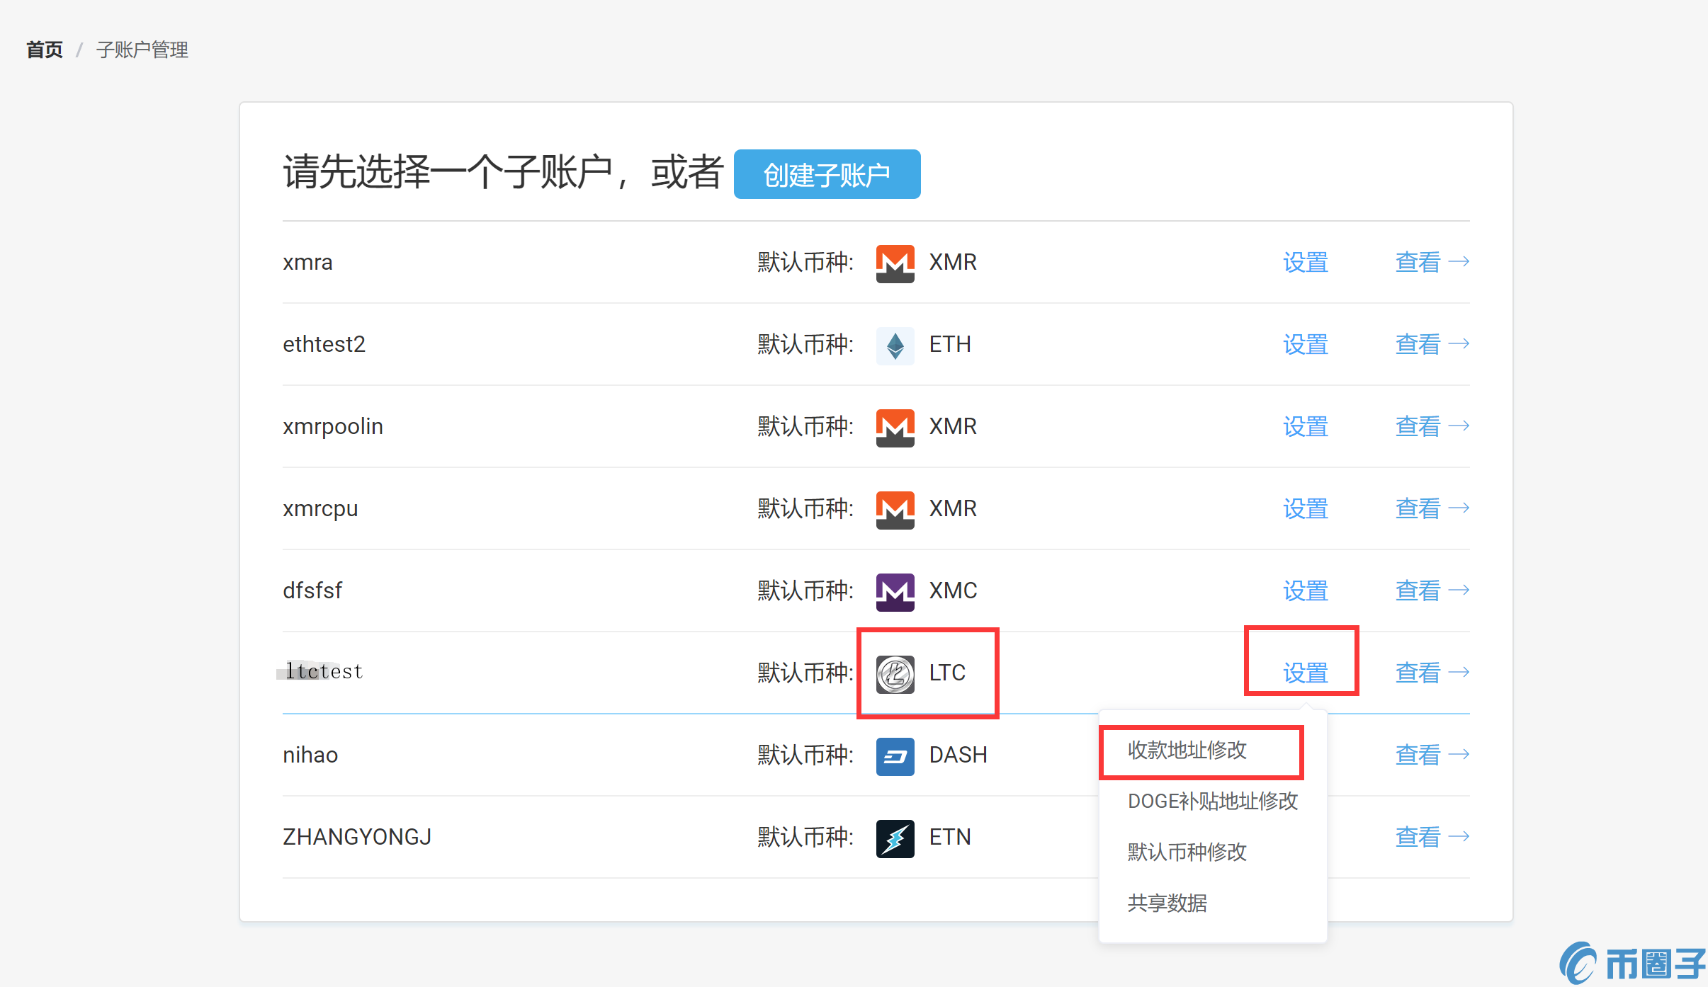The height and width of the screenshot is (987, 1708).
Task: Open 设置 for the ethtest2 account
Action: (1305, 345)
